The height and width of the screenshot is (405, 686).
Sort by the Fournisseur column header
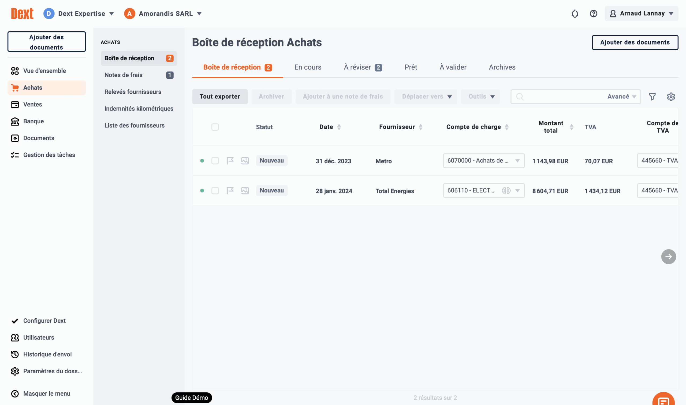[x=401, y=127]
